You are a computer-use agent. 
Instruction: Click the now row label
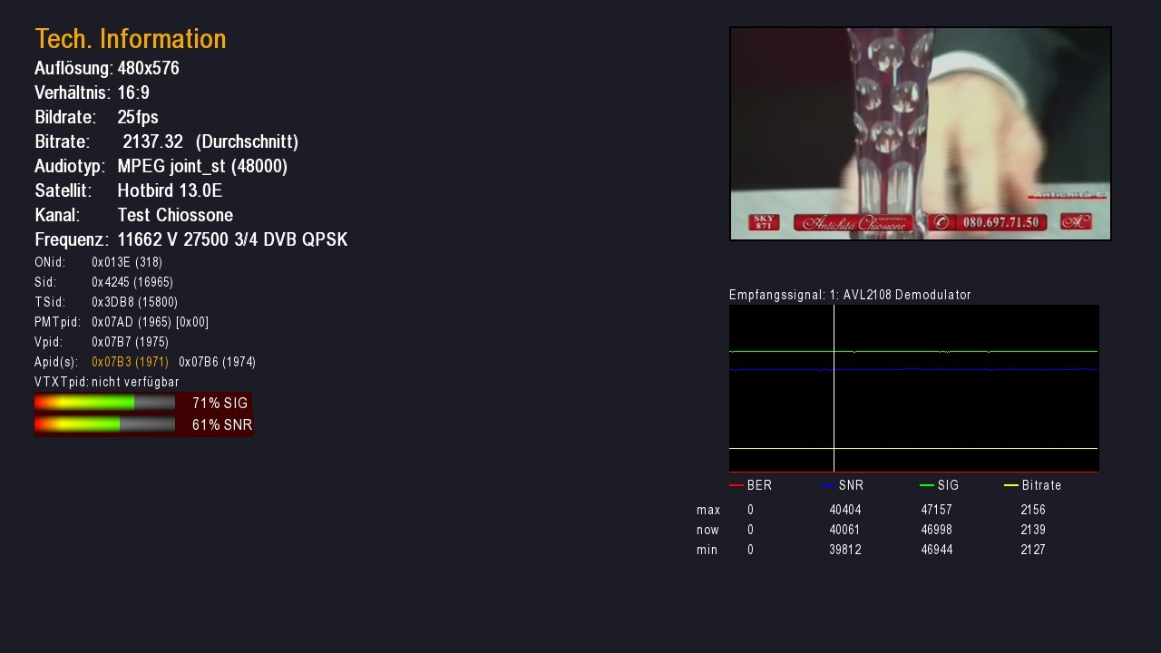(707, 530)
